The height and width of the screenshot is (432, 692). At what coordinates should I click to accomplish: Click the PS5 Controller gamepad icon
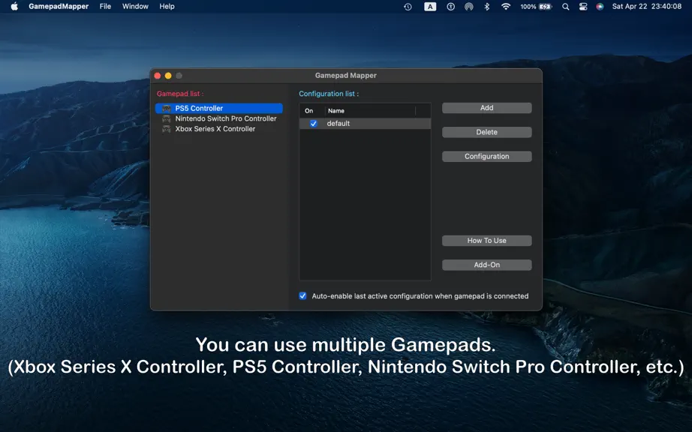167,109
